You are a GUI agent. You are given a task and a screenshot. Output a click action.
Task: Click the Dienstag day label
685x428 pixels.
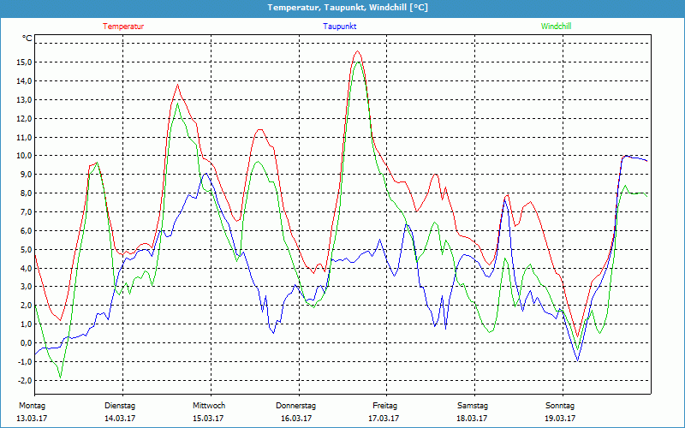pyautogui.click(x=120, y=406)
